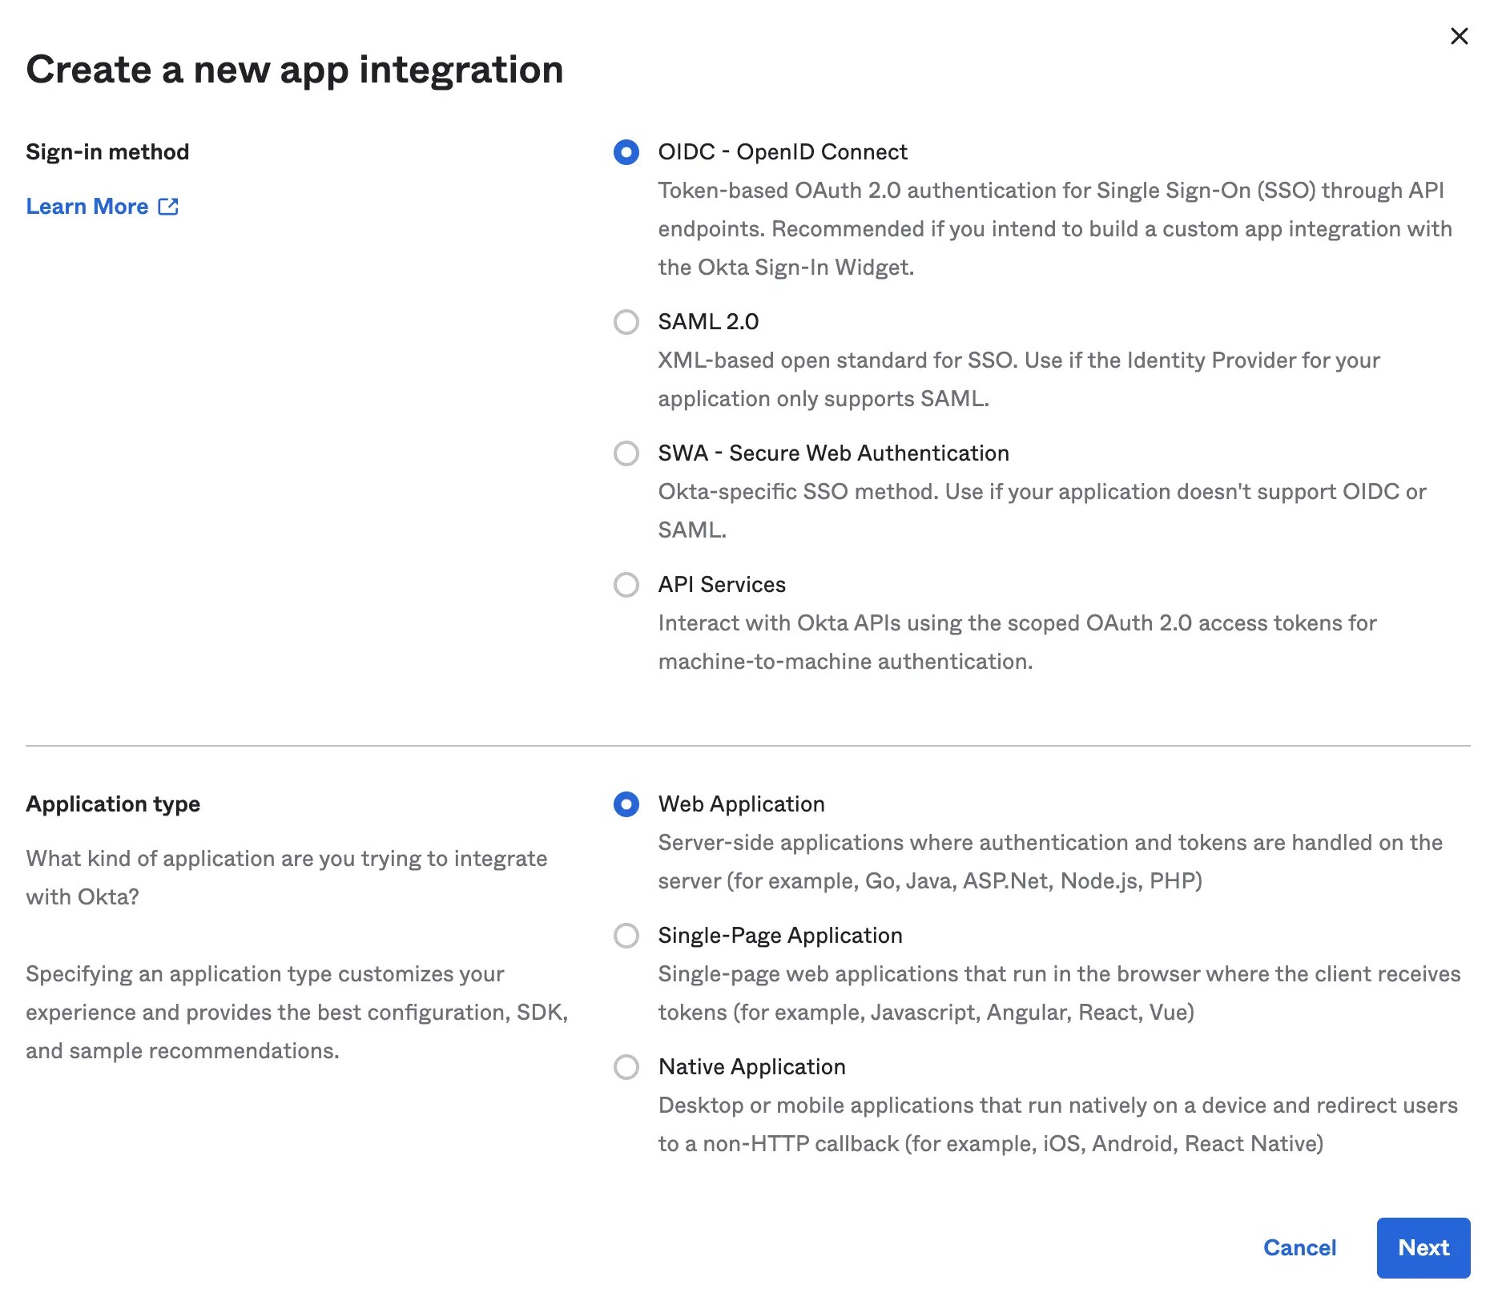Open the Learn More link

[x=86, y=207]
